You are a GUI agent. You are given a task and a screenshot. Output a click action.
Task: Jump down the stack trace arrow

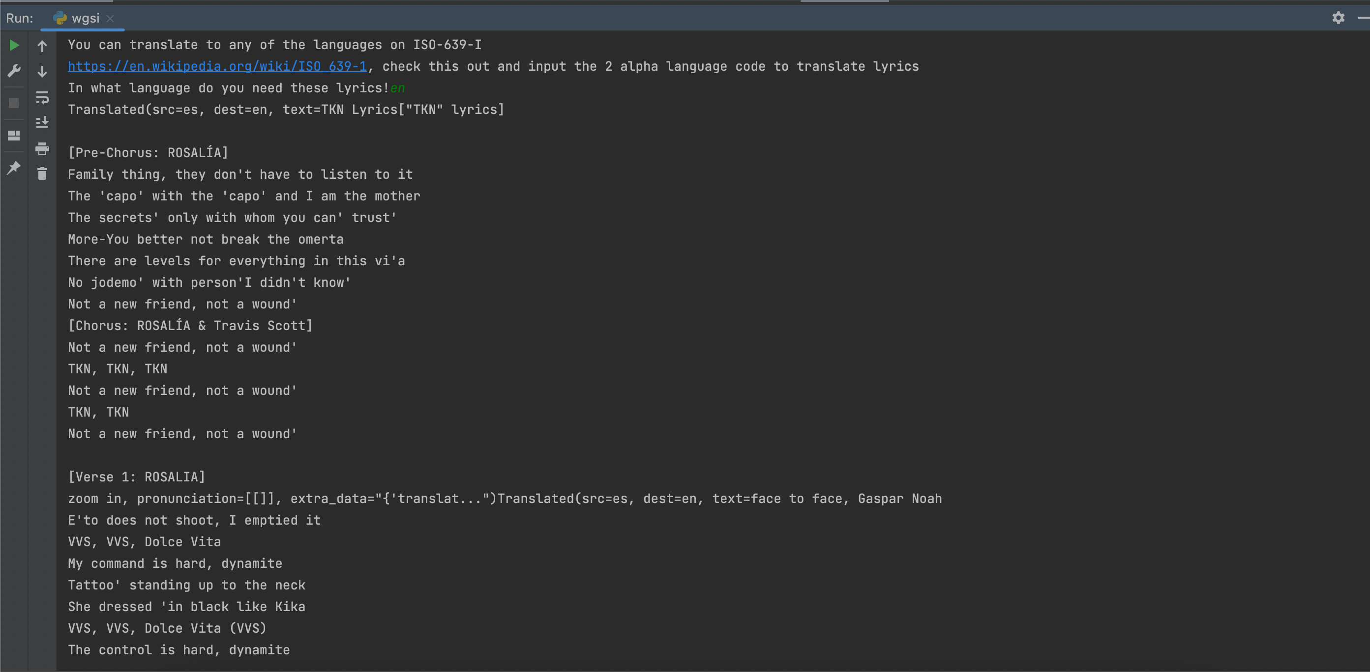tap(43, 72)
